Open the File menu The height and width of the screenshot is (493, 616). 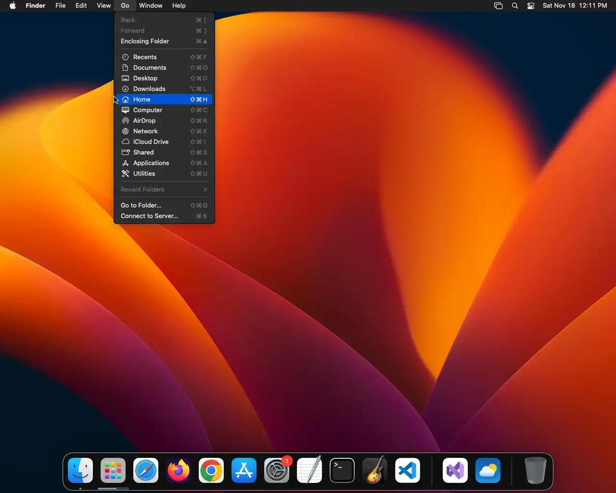click(x=61, y=6)
